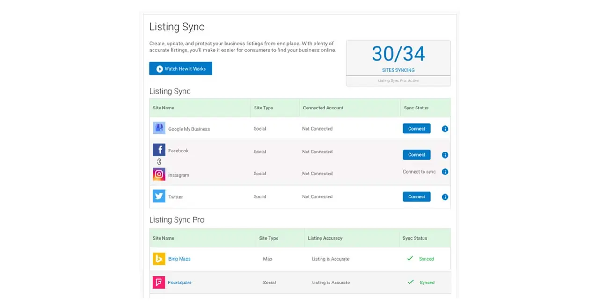599x305 pixels.
Task: Click the green checkmark in Bing Maps row
Action: [410, 258]
